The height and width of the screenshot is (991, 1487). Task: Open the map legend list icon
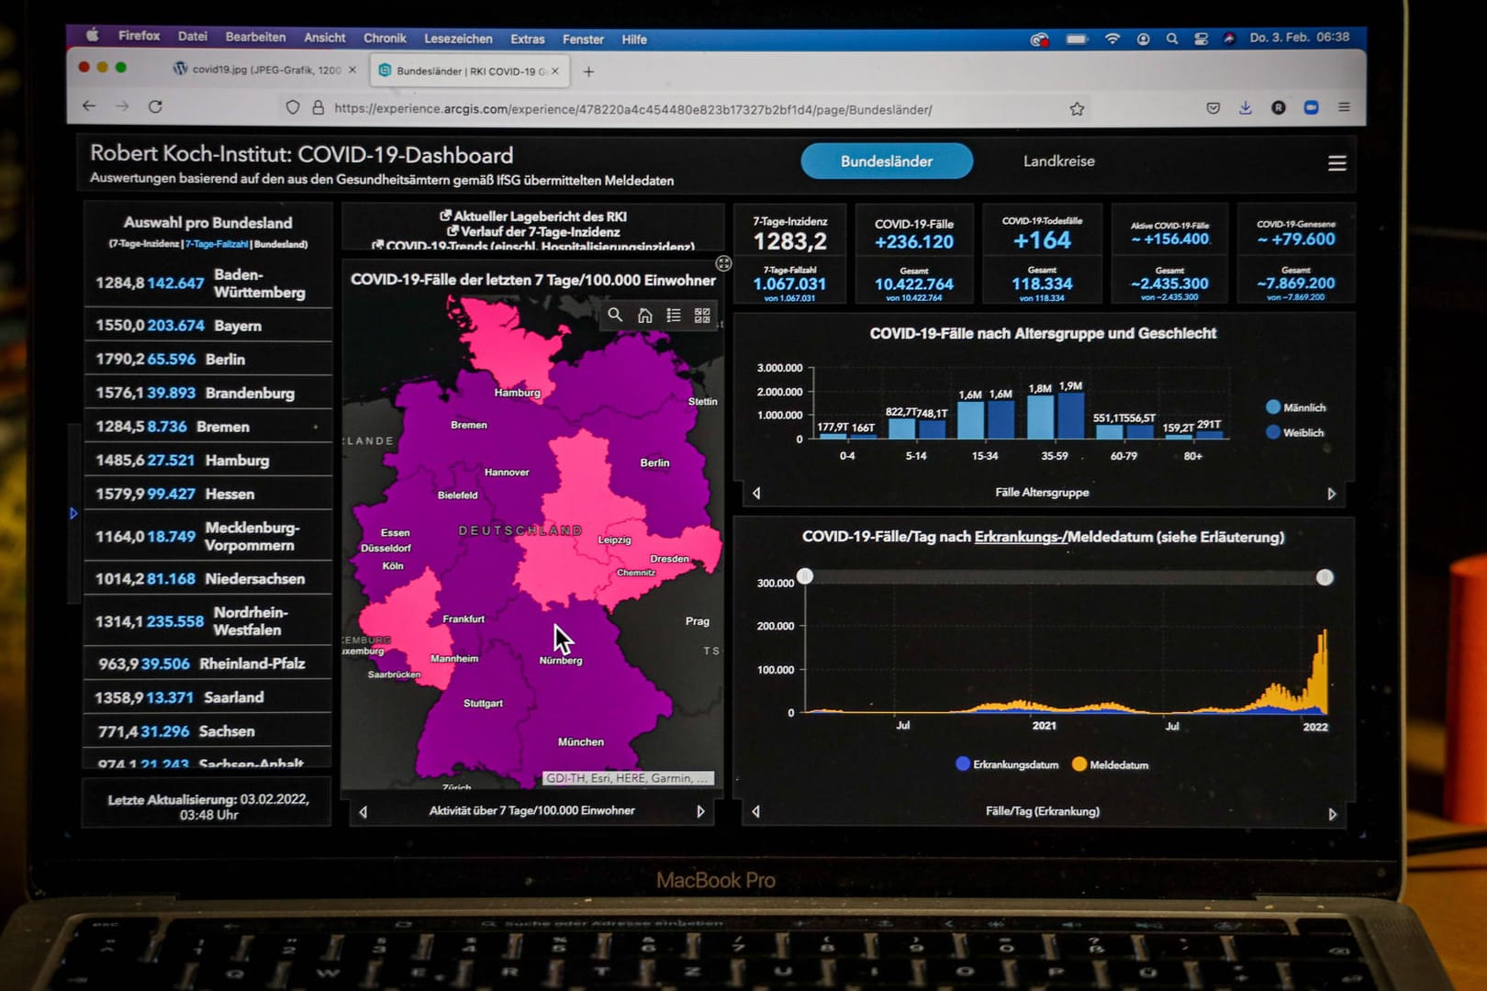pyautogui.click(x=674, y=315)
